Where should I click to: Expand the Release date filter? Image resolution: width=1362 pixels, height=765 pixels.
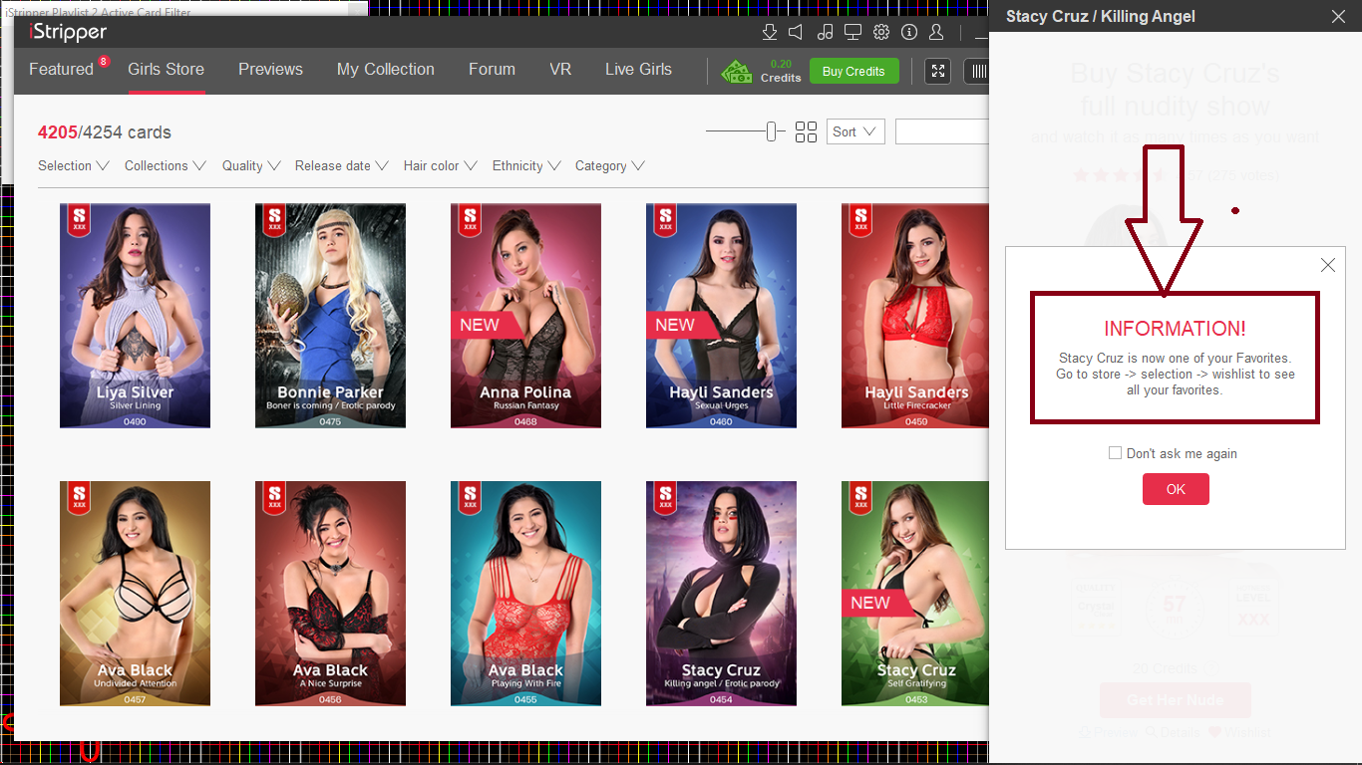341,166
